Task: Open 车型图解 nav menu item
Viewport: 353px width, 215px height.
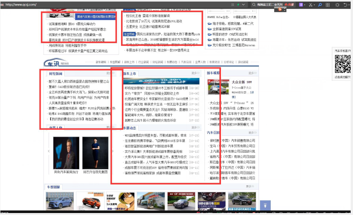Action: 115,62
